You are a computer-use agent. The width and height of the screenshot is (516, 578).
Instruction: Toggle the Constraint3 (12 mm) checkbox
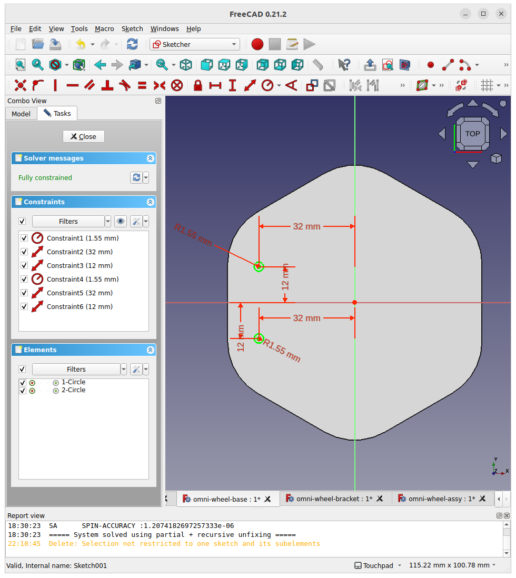[x=24, y=265]
